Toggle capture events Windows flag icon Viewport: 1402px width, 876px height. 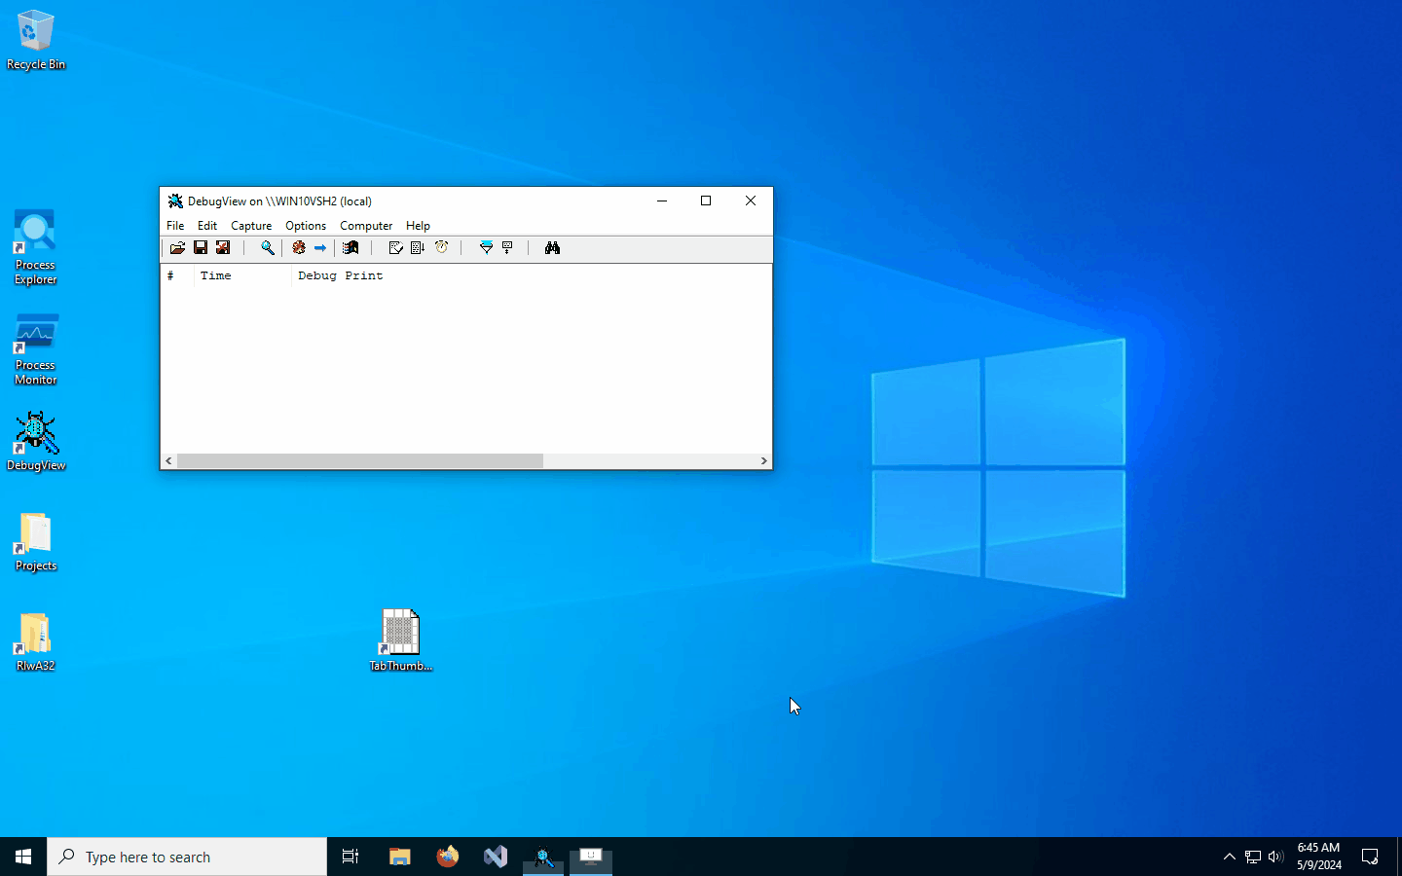350,248
